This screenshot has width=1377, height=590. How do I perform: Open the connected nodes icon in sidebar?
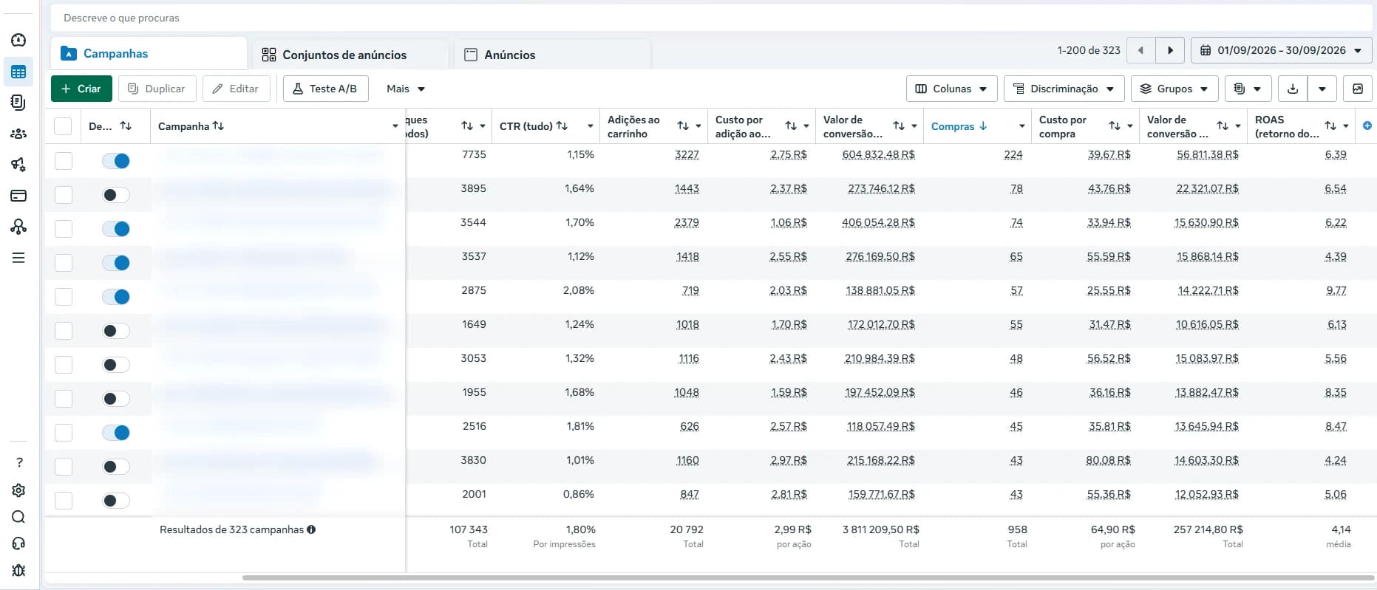pyautogui.click(x=18, y=227)
